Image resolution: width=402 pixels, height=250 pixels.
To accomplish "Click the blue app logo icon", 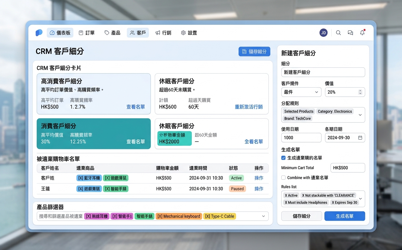I will [x=39, y=33].
